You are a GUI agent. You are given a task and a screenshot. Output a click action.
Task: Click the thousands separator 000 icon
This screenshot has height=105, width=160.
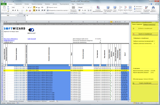click(x=85, y=10)
